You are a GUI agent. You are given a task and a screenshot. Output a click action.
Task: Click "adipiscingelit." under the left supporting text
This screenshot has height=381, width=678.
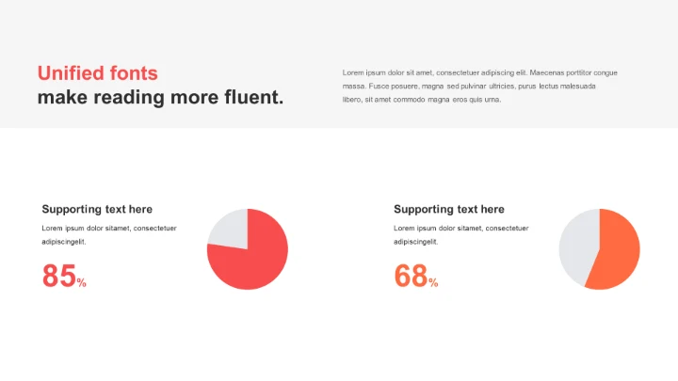click(64, 242)
